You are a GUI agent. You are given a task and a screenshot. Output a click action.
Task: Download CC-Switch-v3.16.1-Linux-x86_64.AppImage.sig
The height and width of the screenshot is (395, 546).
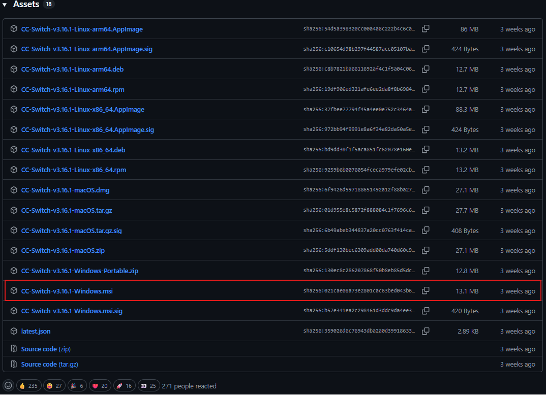point(87,129)
